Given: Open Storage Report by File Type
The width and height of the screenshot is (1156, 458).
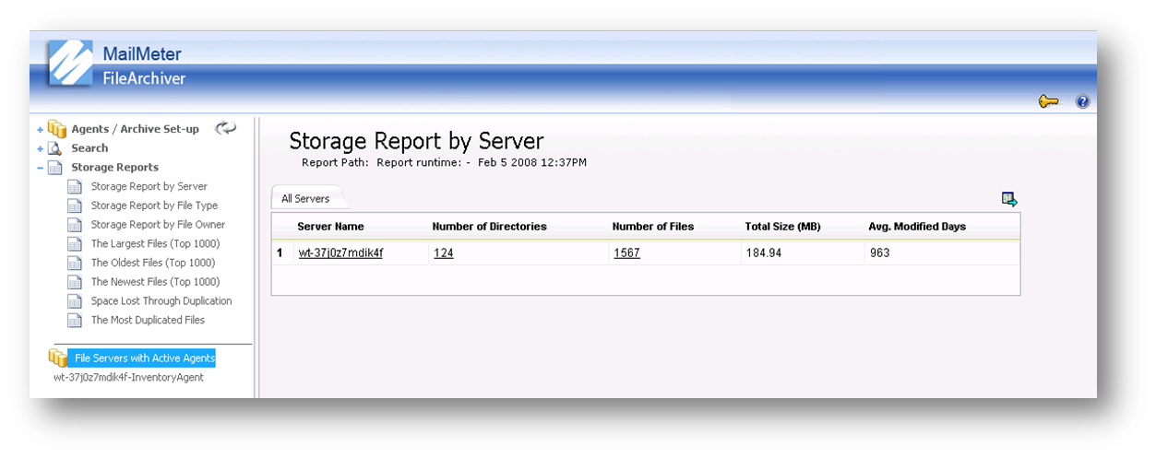Looking at the screenshot, I should [x=154, y=206].
